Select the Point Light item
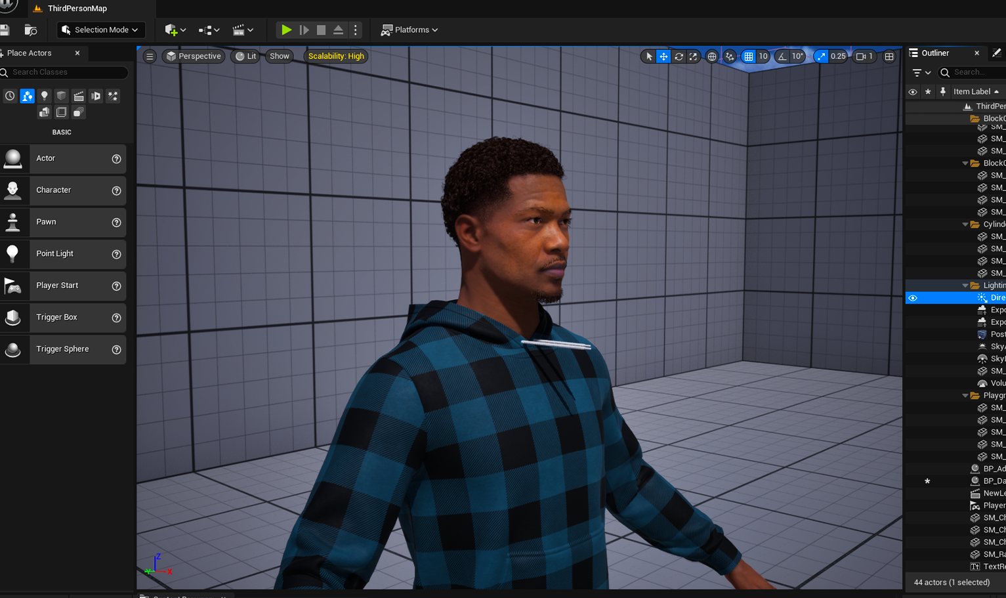Viewport: 1006px width, 598px height. pos(63,254)
